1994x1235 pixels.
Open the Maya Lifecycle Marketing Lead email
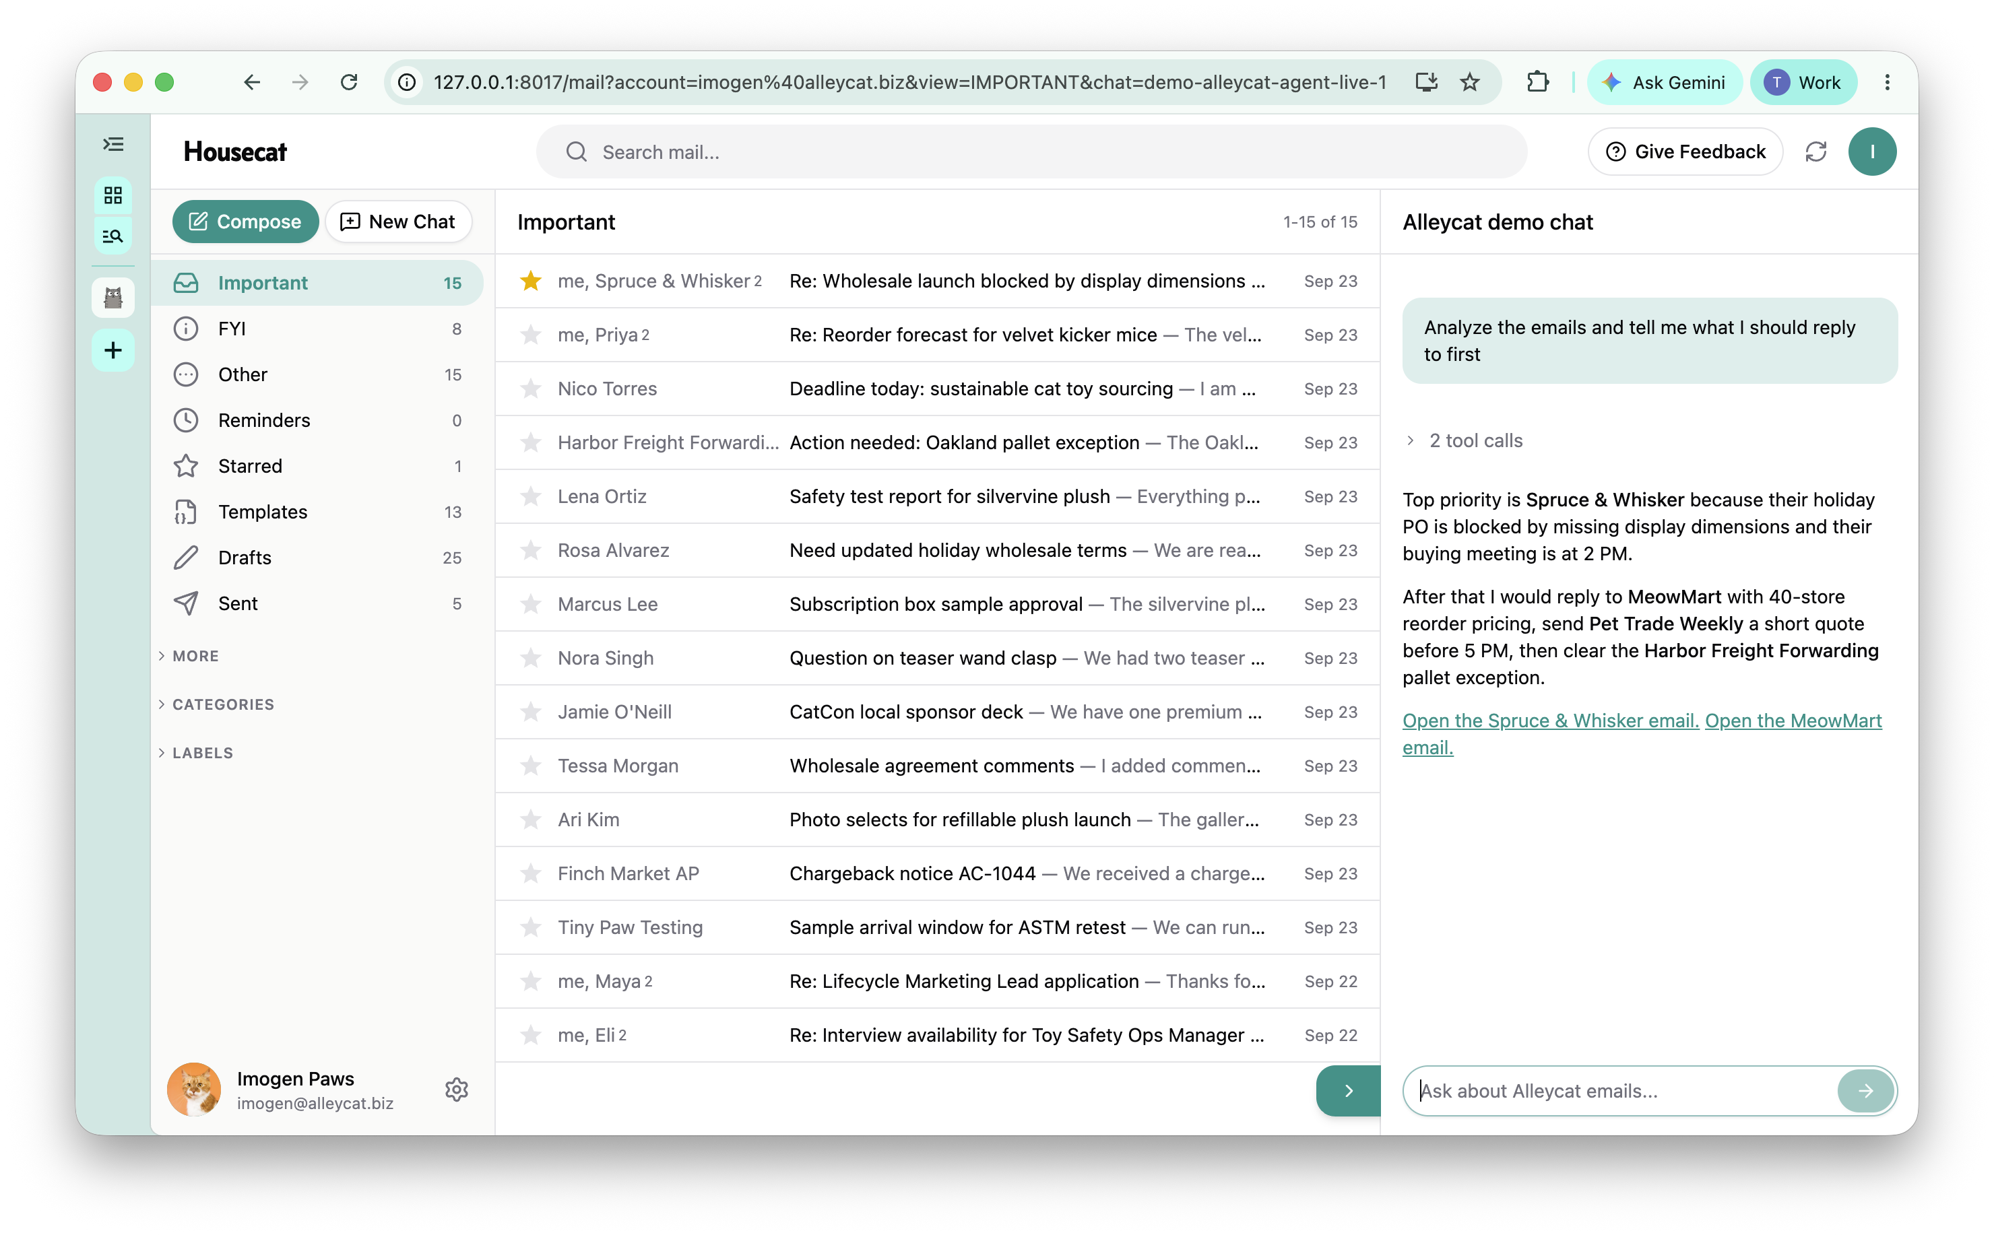tap(937, 982)
